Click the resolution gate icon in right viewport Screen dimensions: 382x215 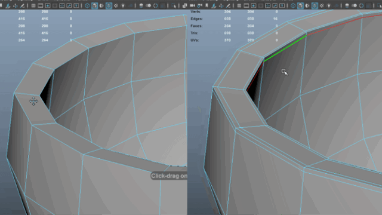253,5
